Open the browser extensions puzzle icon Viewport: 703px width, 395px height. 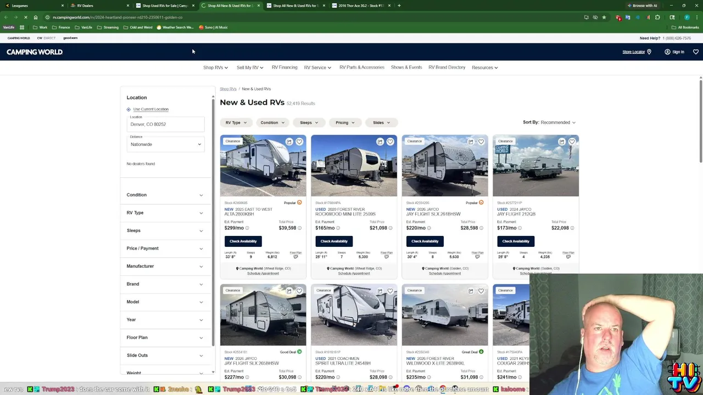tap(657, 18)
